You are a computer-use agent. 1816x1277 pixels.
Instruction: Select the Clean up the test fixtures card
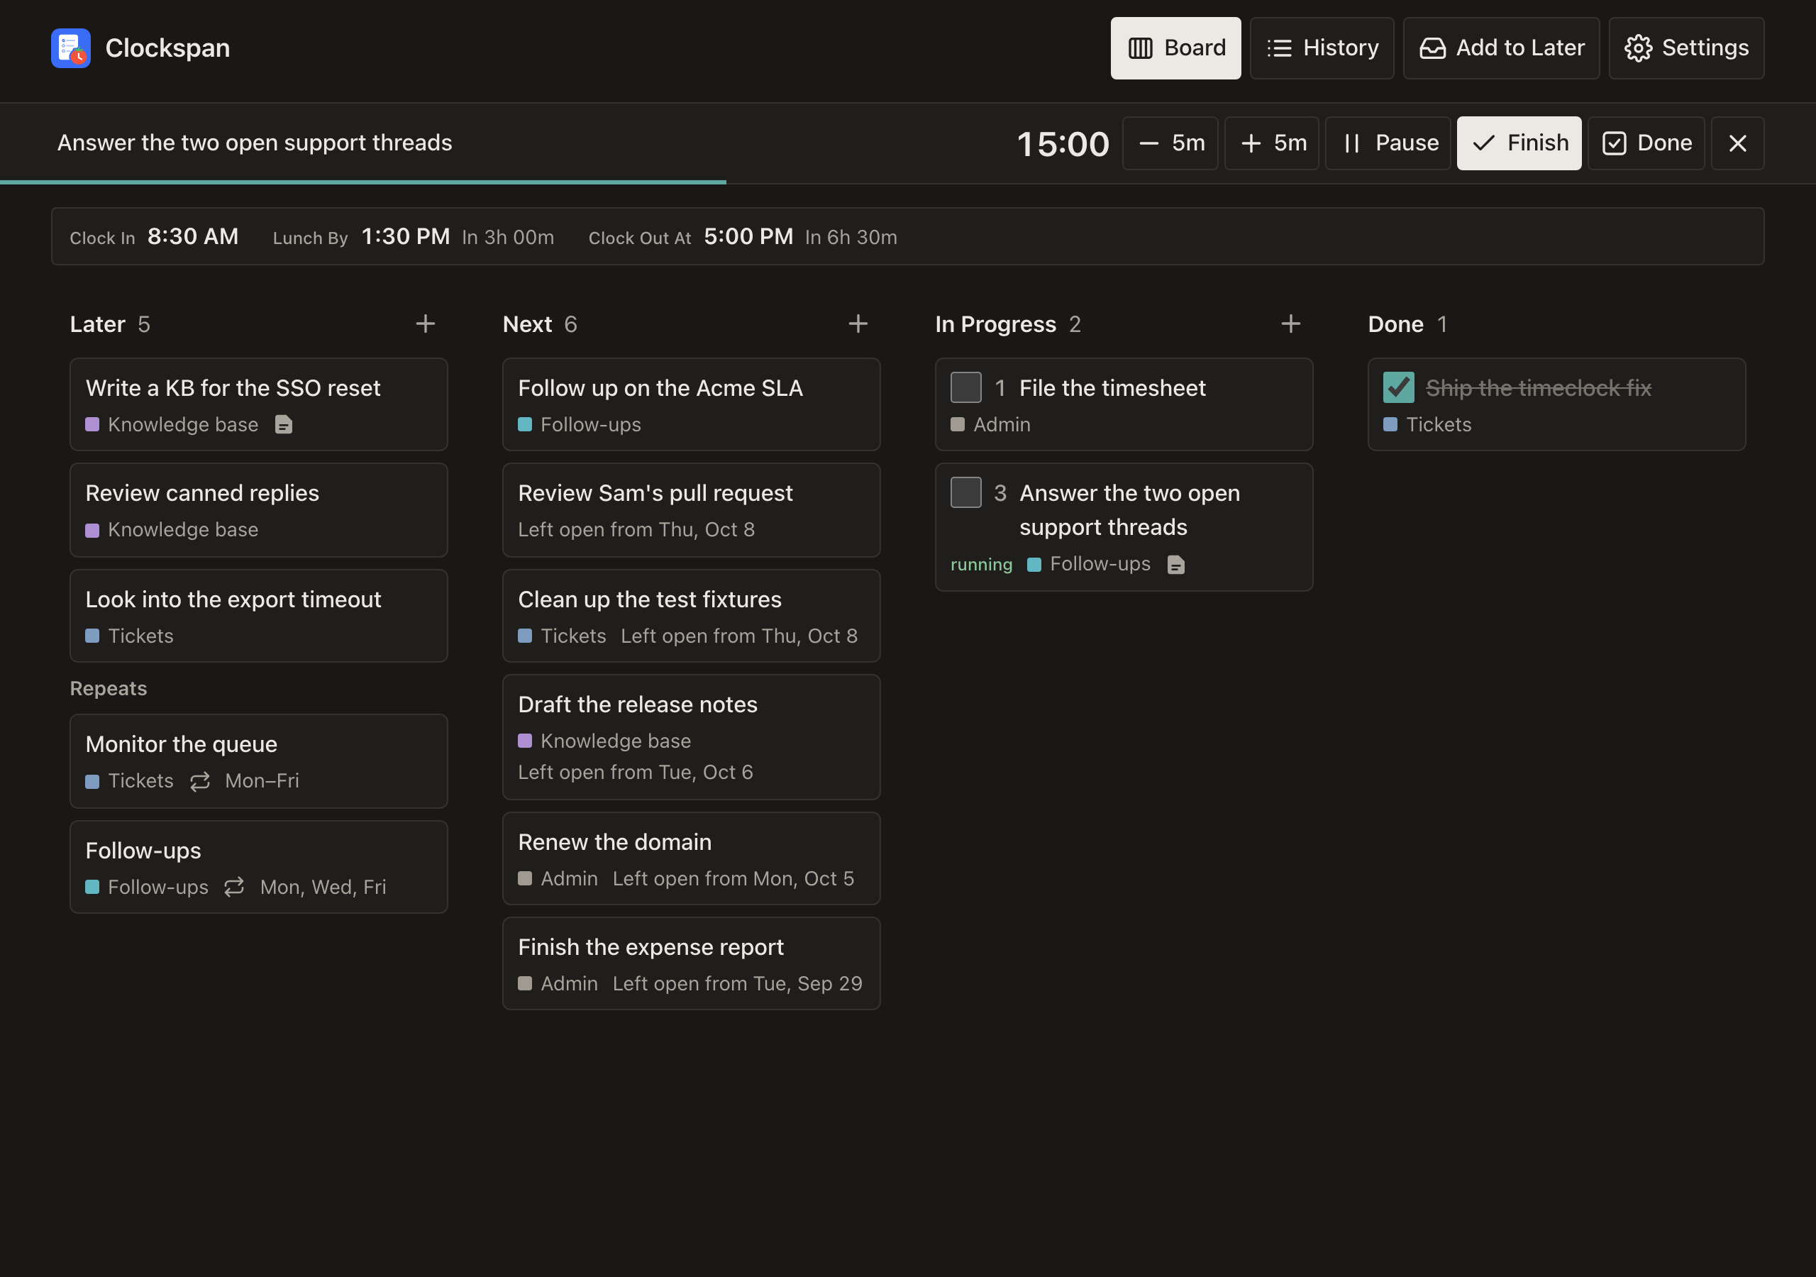(x=691, y=616)
